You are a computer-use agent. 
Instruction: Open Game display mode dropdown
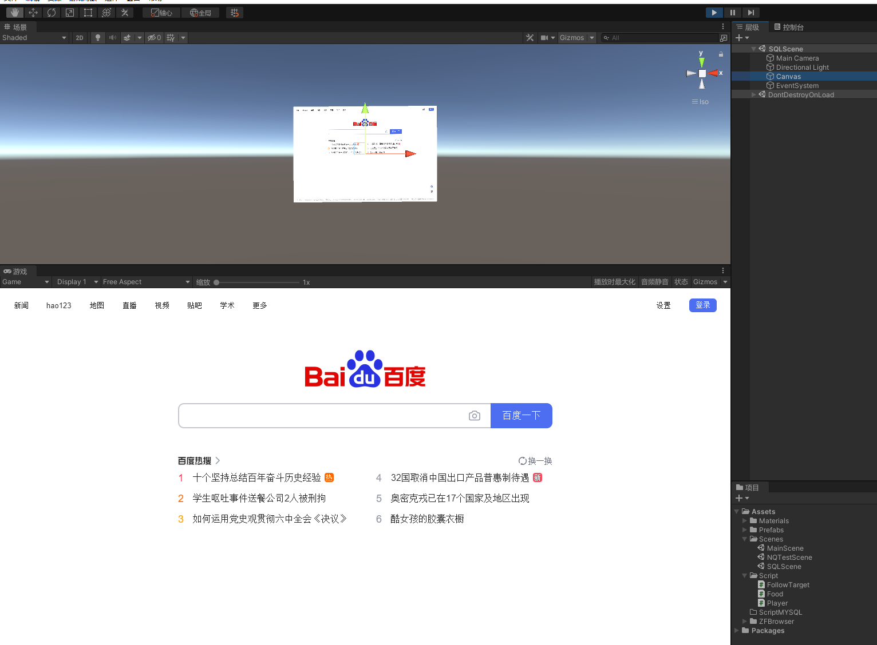click(26, 282)
